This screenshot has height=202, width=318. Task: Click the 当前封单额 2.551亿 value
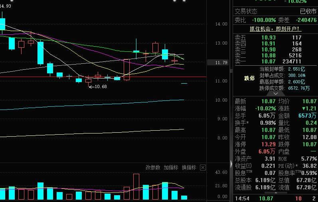[296, 69]
